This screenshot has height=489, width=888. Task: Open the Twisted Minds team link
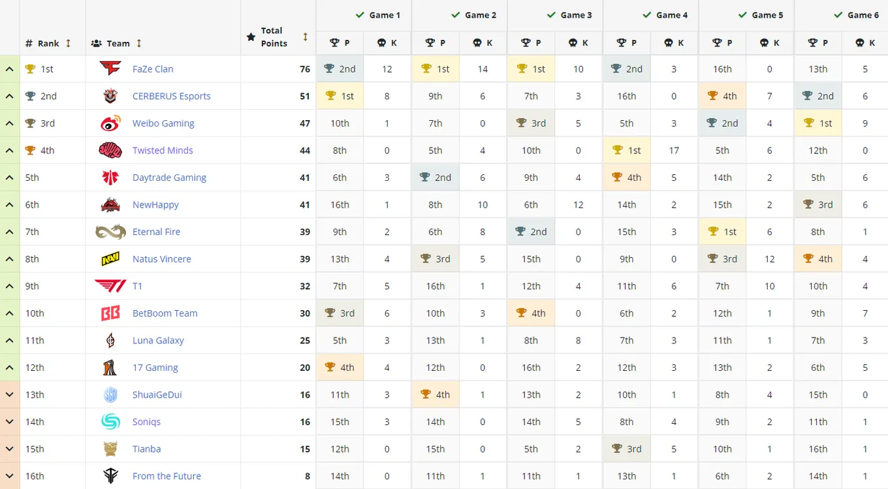pyautogui.click(x=163, y=150)
